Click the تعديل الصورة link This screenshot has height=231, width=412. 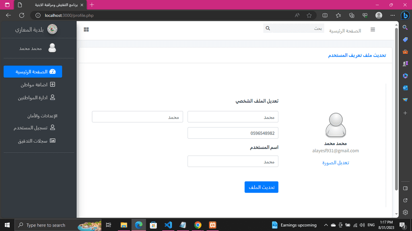336,163
